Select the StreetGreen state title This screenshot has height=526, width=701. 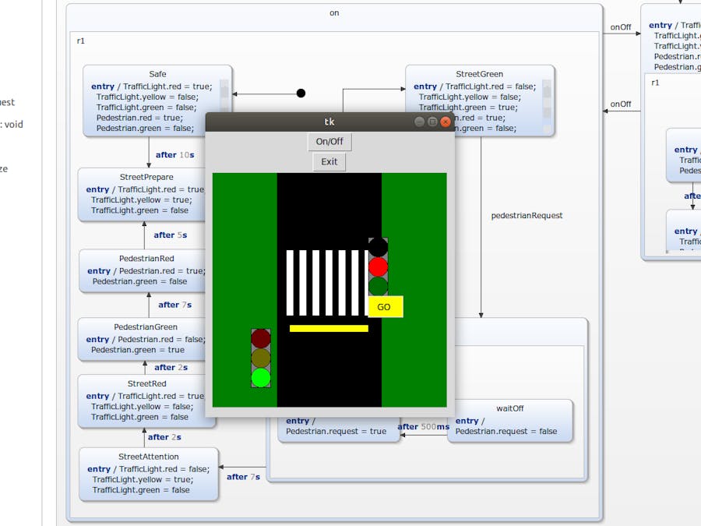(479, 74)
